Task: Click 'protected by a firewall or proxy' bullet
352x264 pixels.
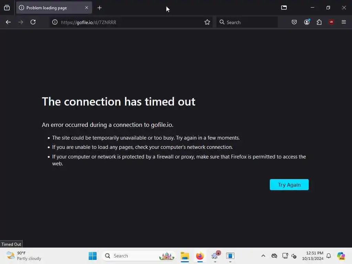Action: [179, 160]
